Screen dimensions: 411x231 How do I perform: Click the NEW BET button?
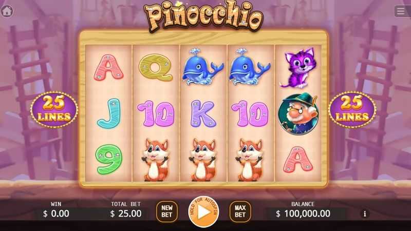point(166,211)
